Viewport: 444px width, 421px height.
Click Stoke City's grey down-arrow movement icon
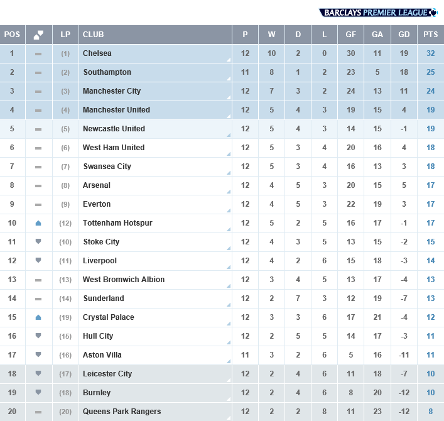[38, 242]
